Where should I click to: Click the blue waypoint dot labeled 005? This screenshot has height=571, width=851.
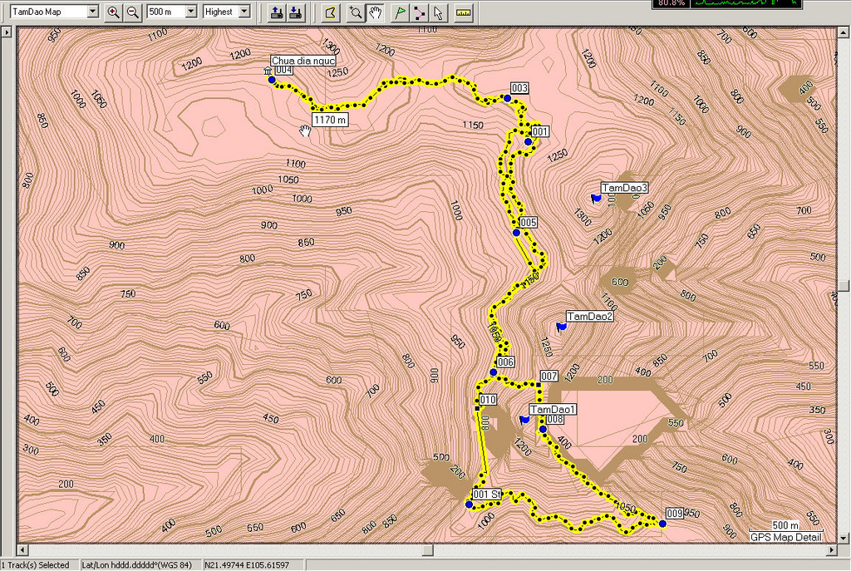(x=516, y=233)
